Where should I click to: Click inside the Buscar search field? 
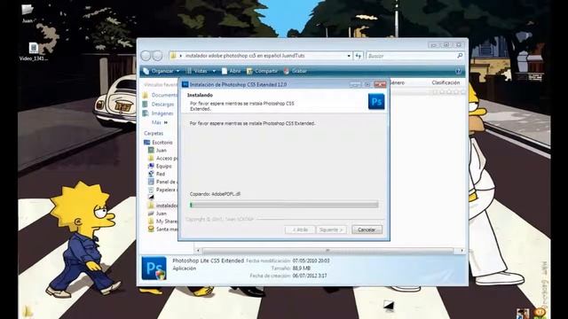[411, 56]
